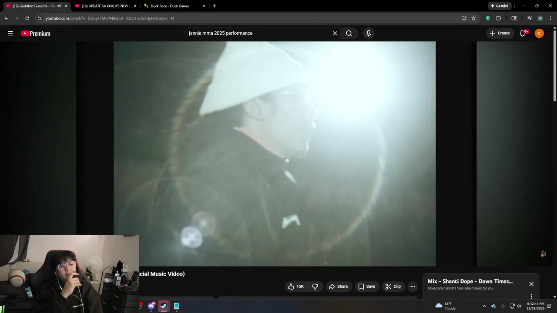
Task: Dislike this video
Action: click(x=315, y=286)
